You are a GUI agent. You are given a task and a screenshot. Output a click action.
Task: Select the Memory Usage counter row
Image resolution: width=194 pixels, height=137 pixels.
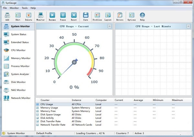49,108
